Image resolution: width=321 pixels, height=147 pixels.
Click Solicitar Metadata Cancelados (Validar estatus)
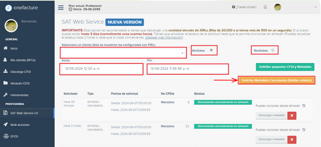coord(277,80)
